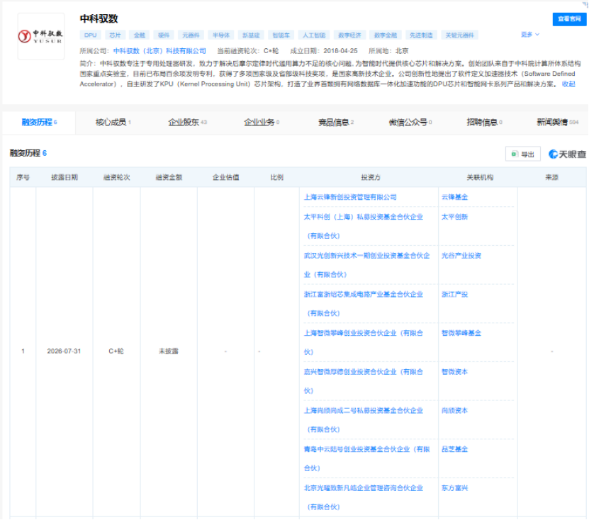The height and width of the screenshot is (520, 589).
Task: Click the 融资金额 column header
Action: pyautogui.click(x=169, y=178)
